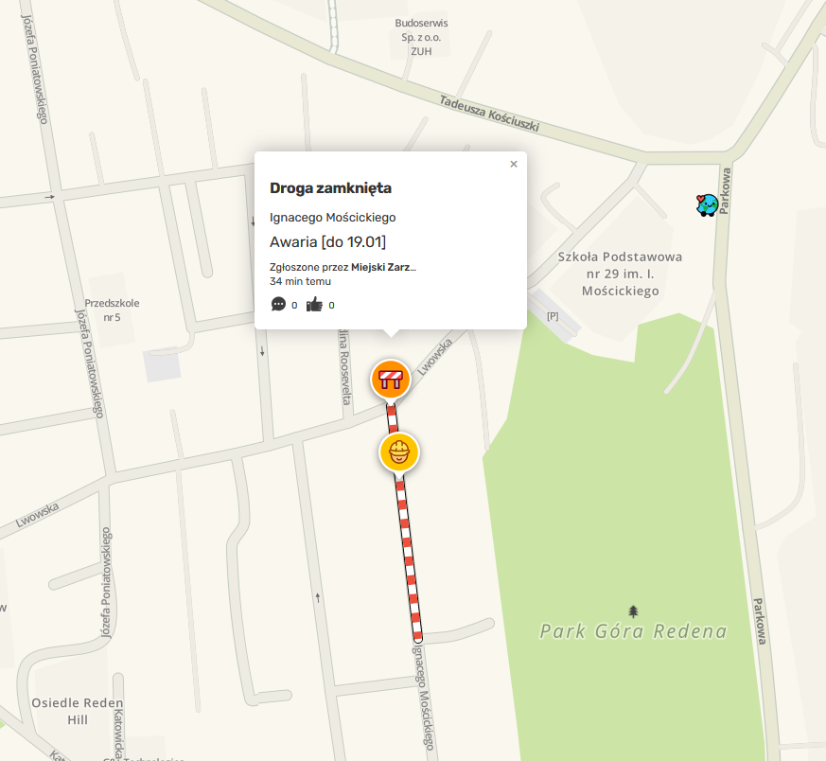This screenshot has height=761, width=826.
Task: Select Przedszkole nr 5 place label
Action: 112,310
